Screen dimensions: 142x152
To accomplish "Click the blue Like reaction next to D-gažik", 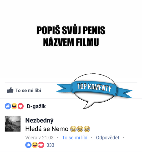I will (x=8, y=106).
